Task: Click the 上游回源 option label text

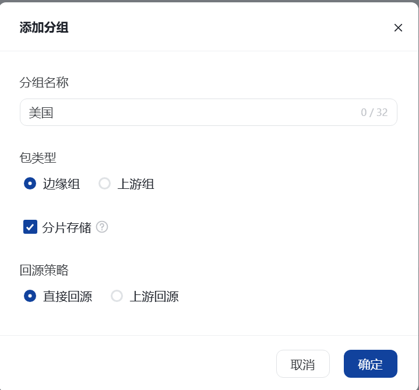Action: [154, 297]
